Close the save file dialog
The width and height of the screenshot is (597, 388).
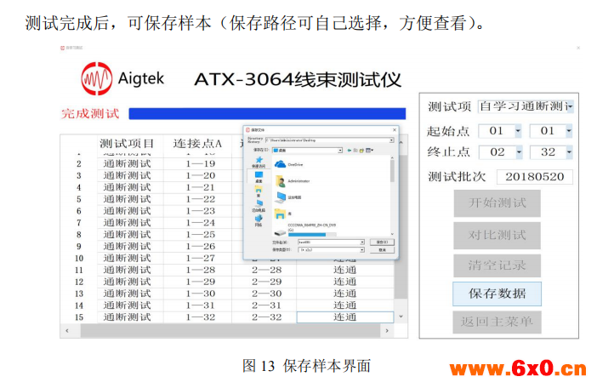click(395, 130)
